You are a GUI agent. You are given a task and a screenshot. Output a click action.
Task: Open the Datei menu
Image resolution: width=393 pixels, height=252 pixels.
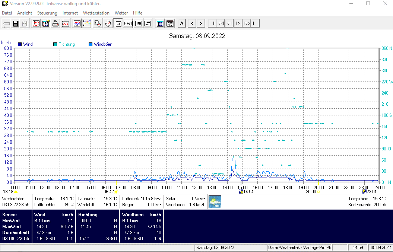(x=7, y=13)
